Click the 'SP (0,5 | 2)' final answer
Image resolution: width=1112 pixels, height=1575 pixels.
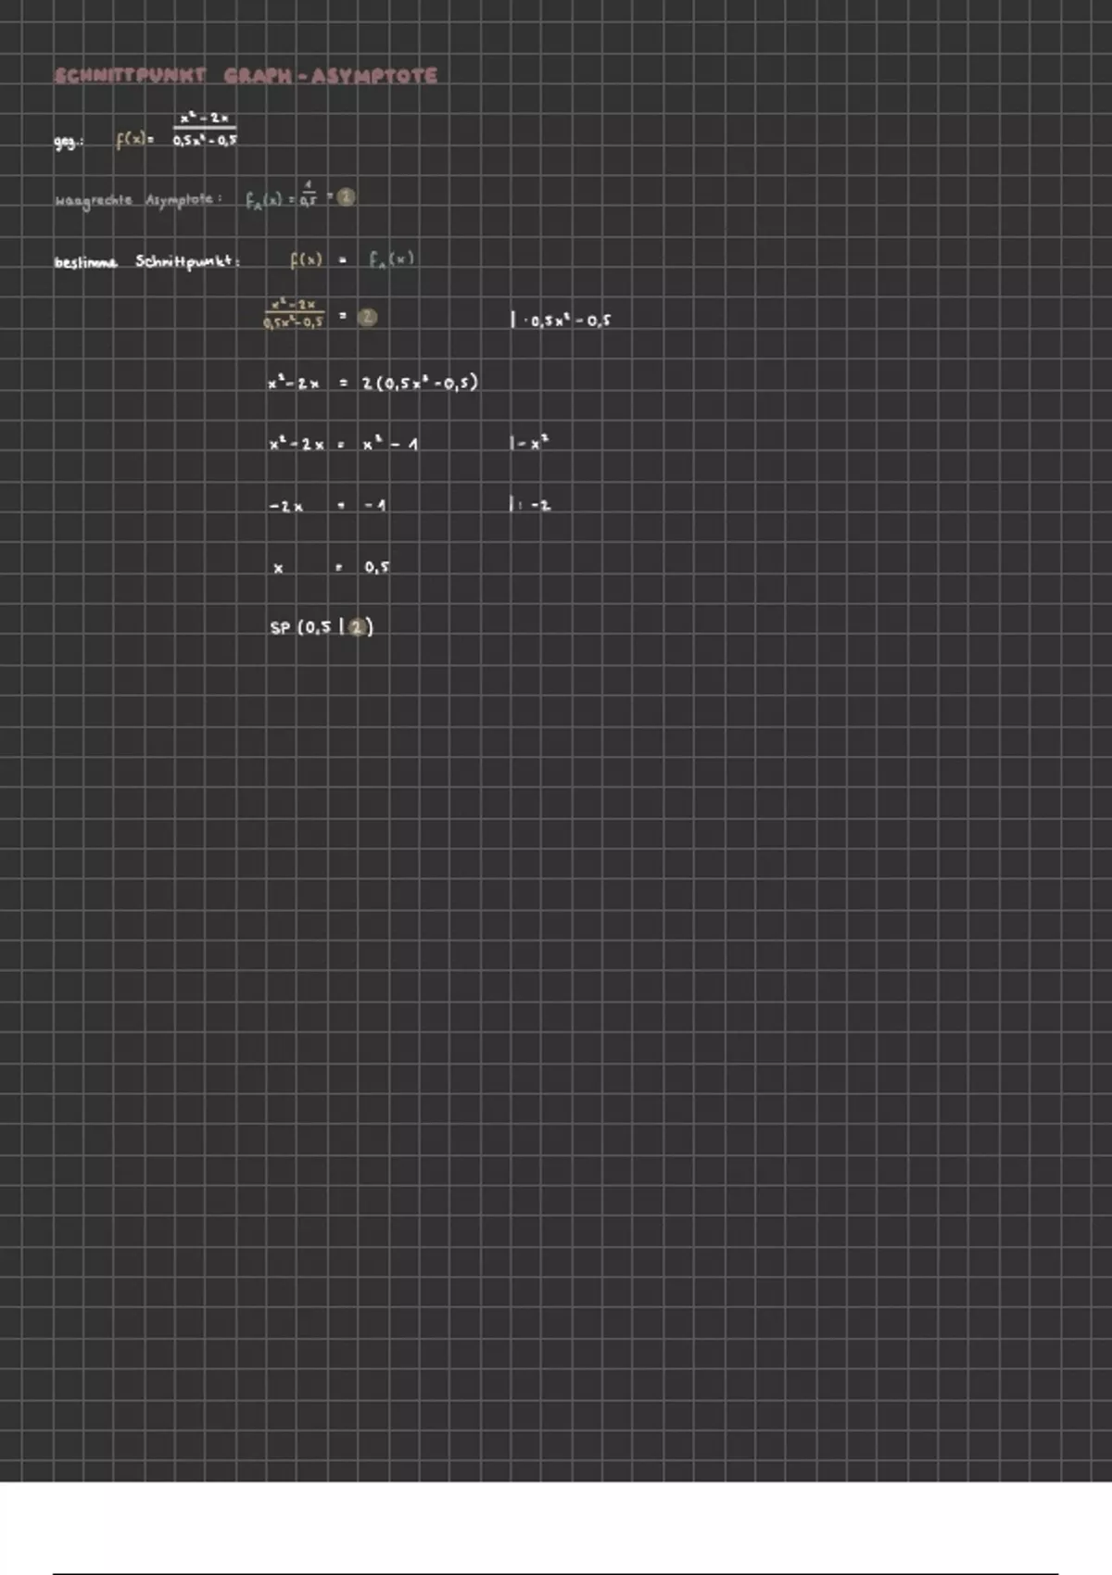tap(321, 627)
